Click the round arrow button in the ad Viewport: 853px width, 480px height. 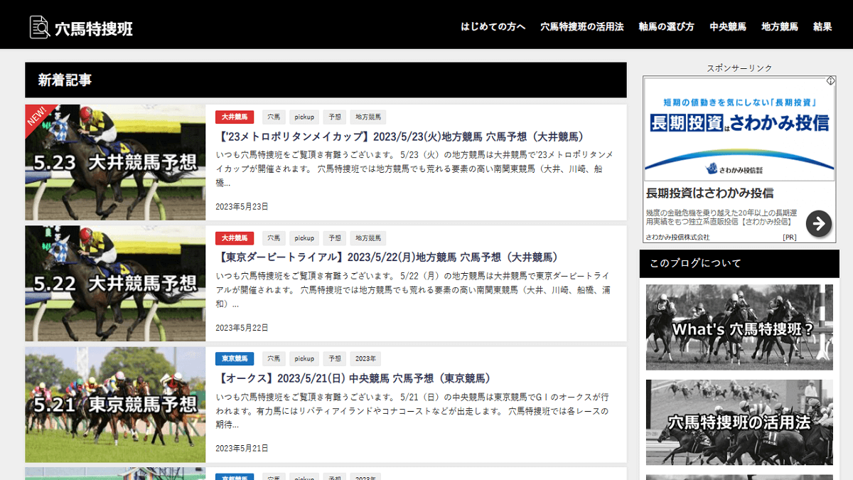coord(819,223)
